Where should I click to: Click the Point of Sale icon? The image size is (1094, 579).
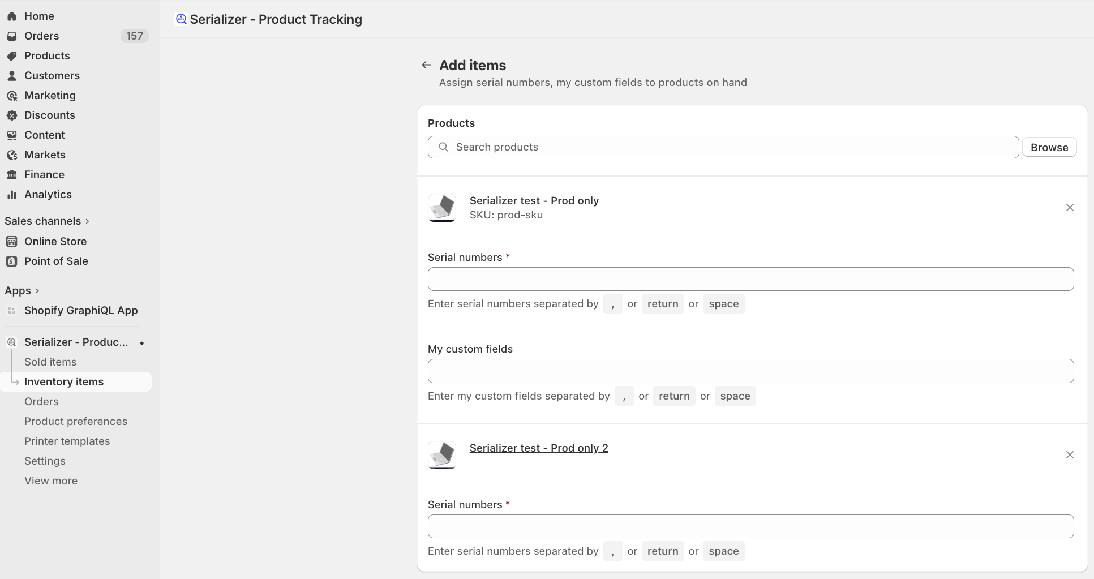tap(12, 261)
